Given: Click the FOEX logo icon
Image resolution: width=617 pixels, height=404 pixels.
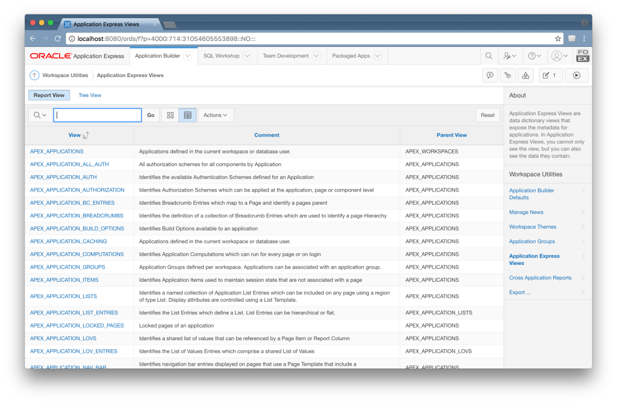Looking at the screenshot, I should coord(583,55).
